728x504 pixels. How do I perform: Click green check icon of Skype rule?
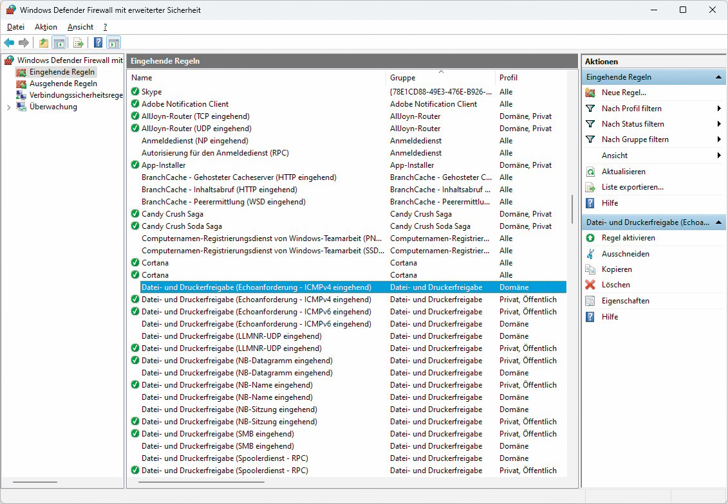(x=135, y=91)
